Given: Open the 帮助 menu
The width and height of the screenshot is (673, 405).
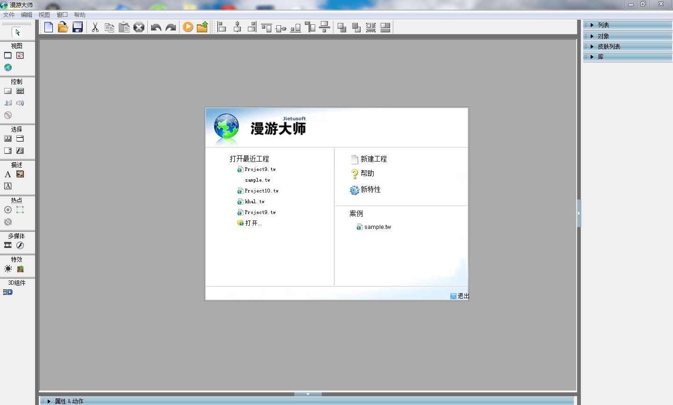Looking at the screenshot, I should pos(80,15).
